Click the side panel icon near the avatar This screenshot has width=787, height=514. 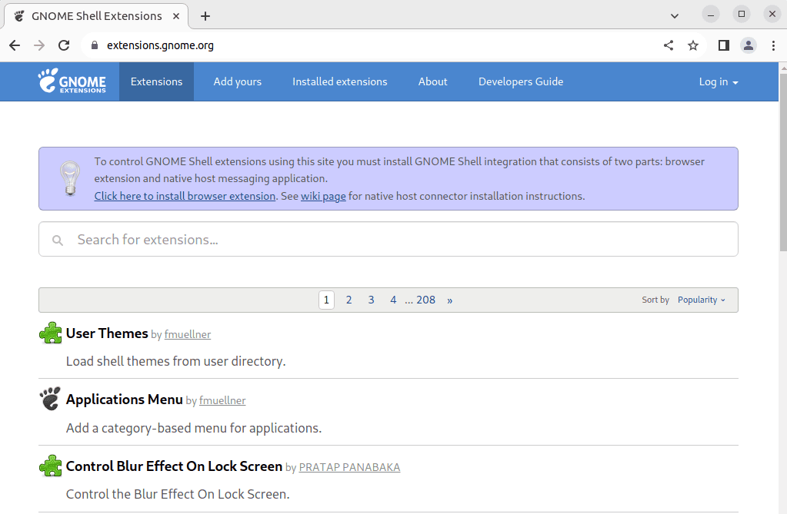click(x=722, y=45)
